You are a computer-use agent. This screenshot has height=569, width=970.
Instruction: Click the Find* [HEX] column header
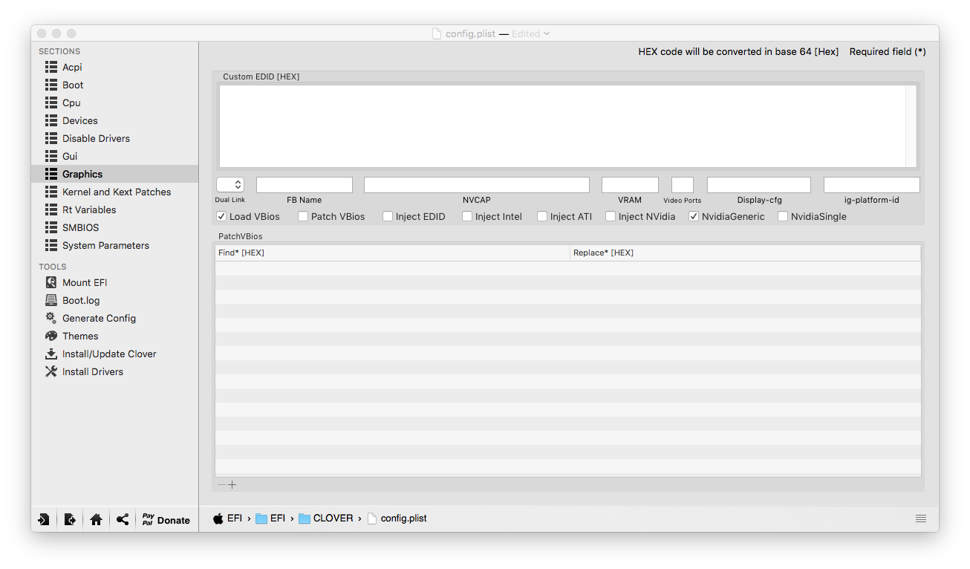(392, 253)
